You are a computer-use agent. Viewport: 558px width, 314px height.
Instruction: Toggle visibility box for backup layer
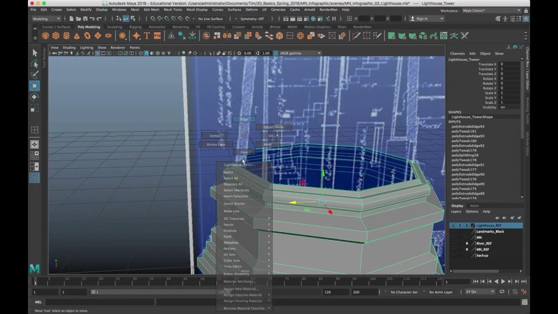[453, 256]
